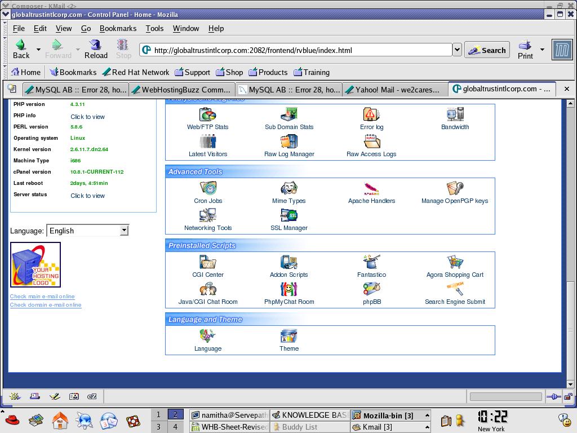The width and height of the screenshot is (577, 433).
Task: Click the Search button
Action: pyautogui.click(x=487, y=50)
